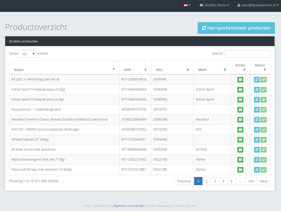Open the Algemene voorwaarden link
The height and width of the screenshot is (211, 281).
129,206
